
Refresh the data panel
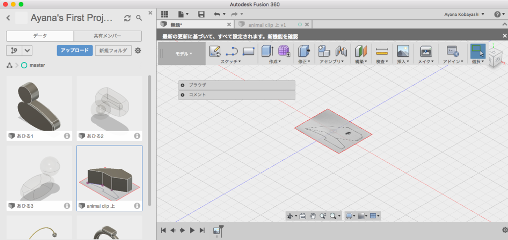pos(127,18)
